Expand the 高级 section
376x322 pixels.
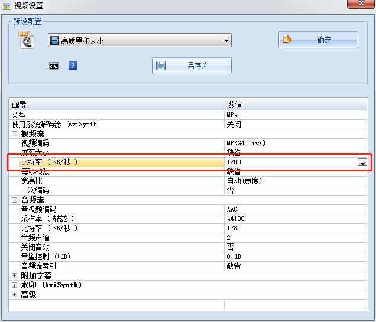pyautogui.click(x=14, y=294)
